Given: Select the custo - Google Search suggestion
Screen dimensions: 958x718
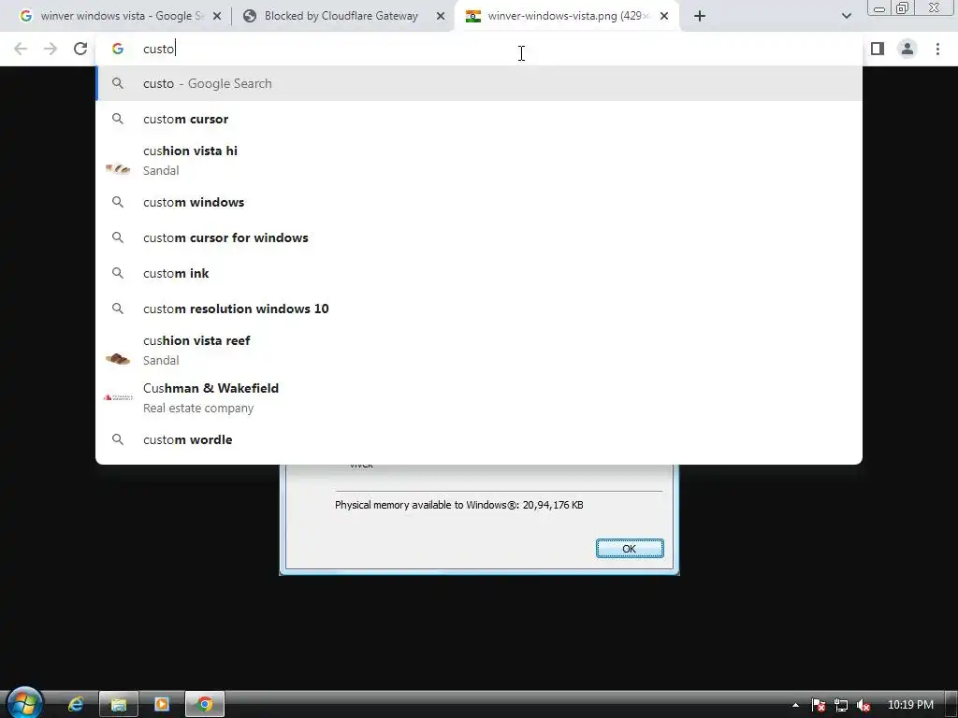Looking at the screenshot, I should coord(479,83).
